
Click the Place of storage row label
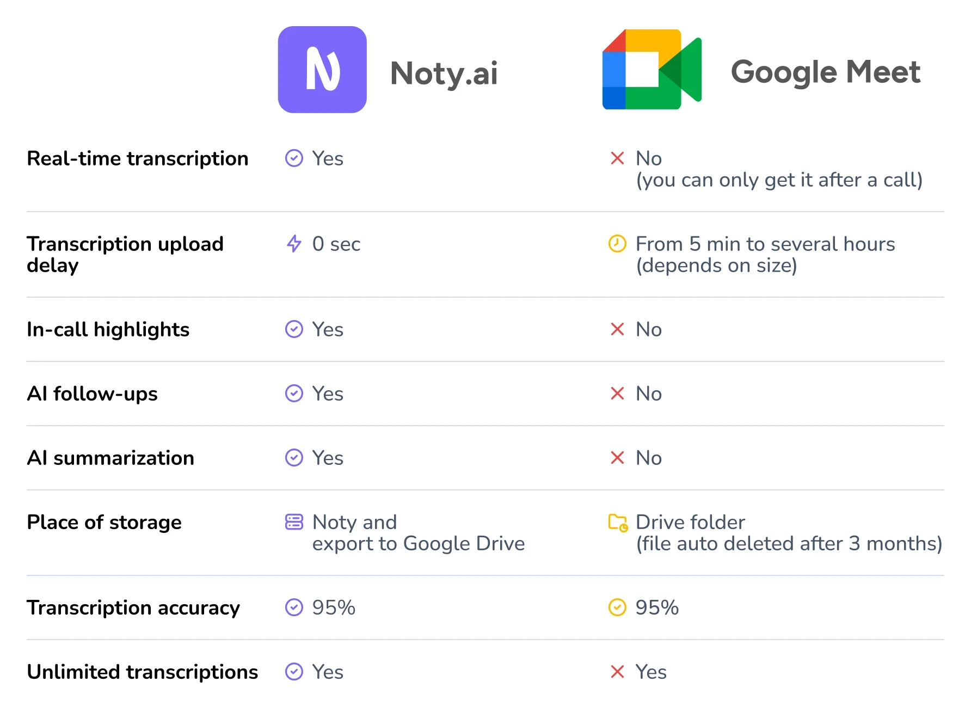pos(104,522)
